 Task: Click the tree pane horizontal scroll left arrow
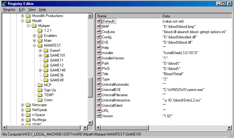(x=4, y=127)
